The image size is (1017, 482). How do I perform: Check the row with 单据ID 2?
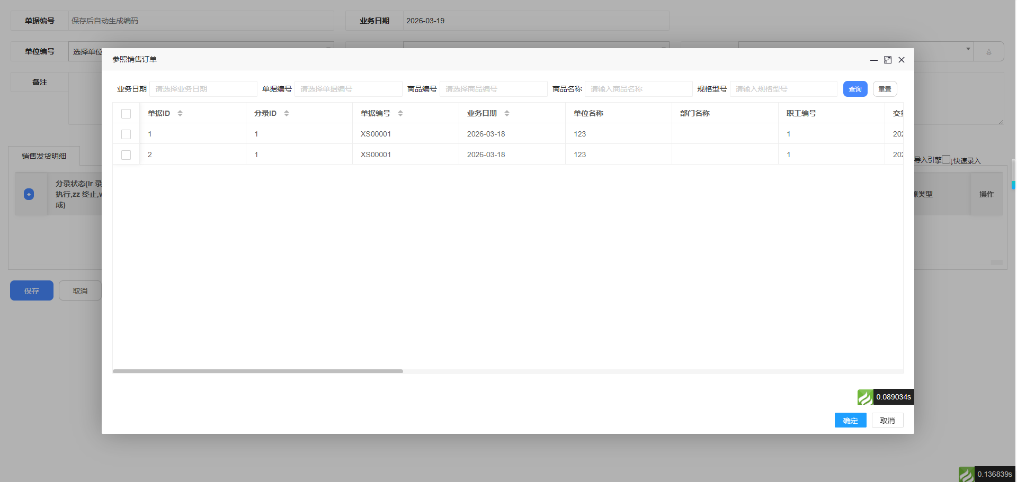[x=126, y=155]
